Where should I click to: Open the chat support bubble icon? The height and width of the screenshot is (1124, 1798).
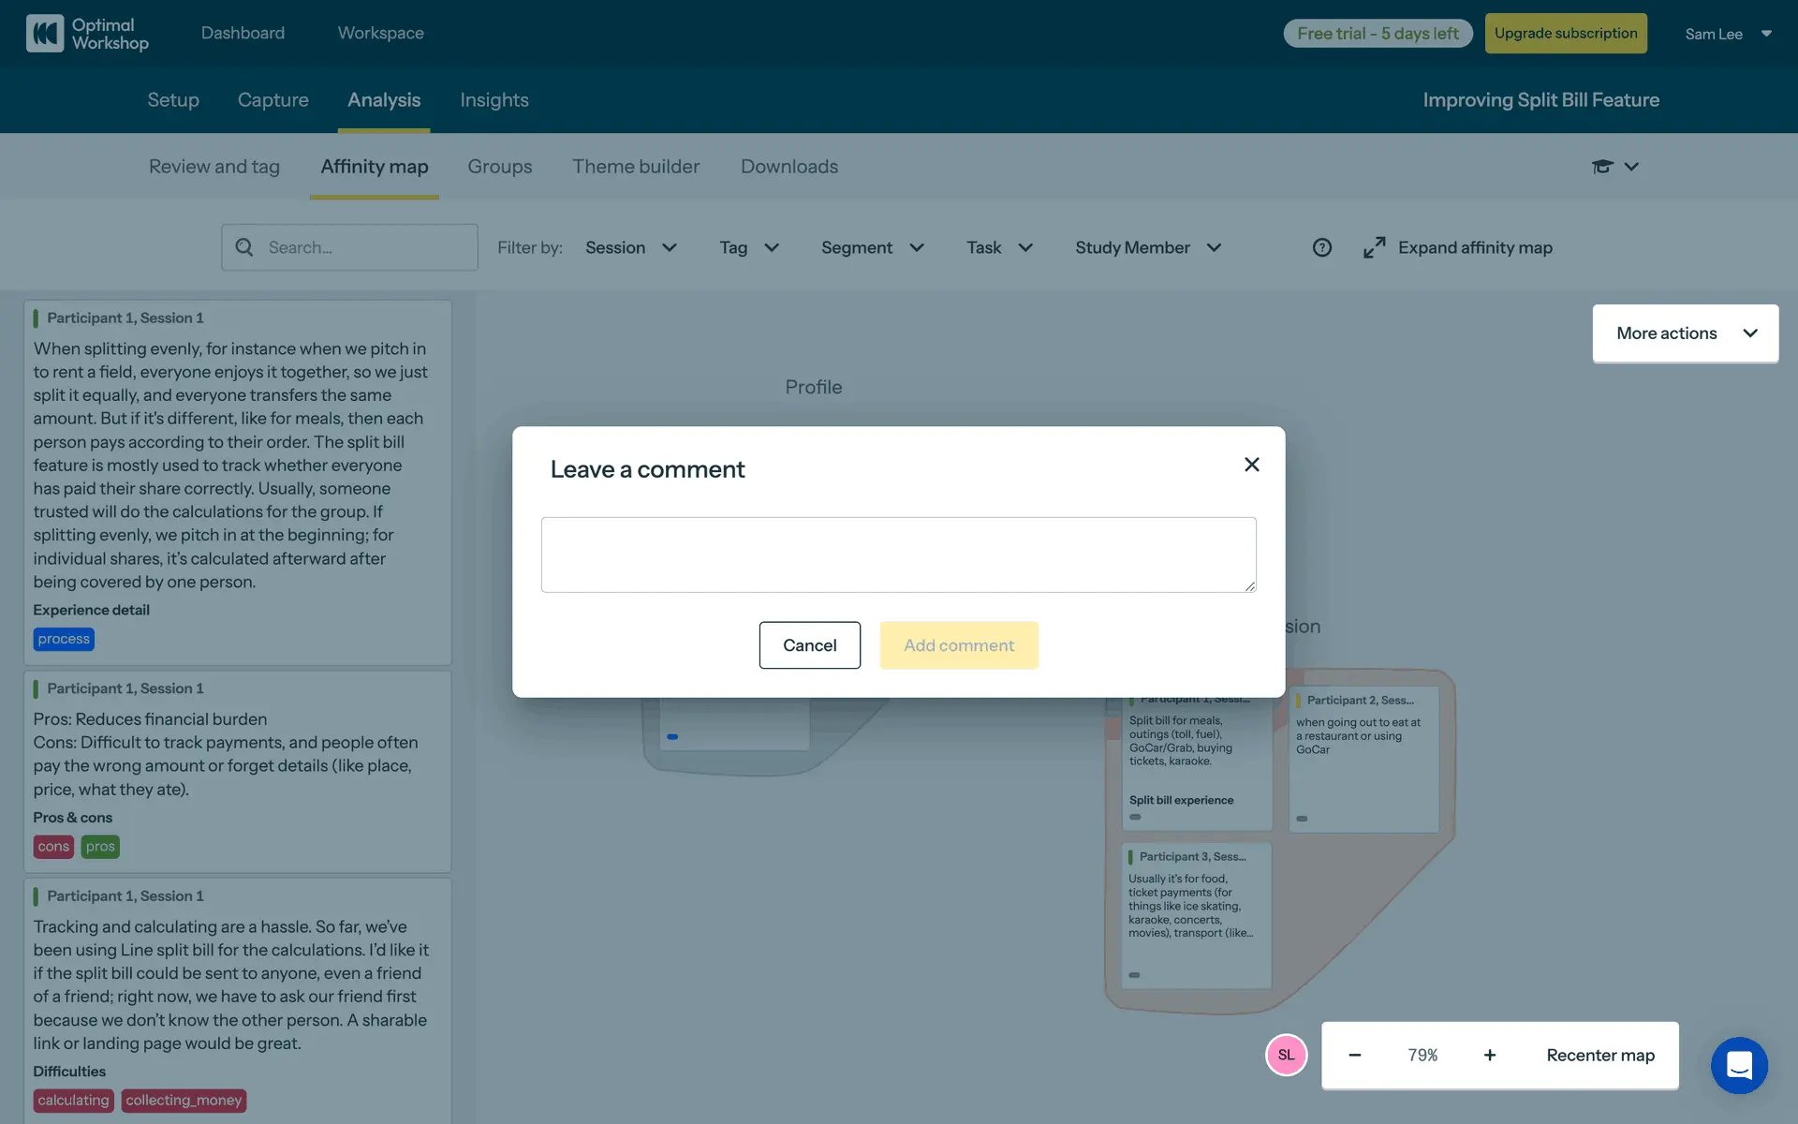[1739, 1065]
